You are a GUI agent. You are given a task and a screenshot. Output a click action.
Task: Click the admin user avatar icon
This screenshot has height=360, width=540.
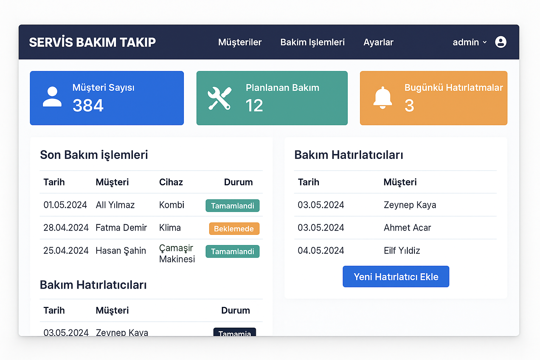[x=501, y=42]
